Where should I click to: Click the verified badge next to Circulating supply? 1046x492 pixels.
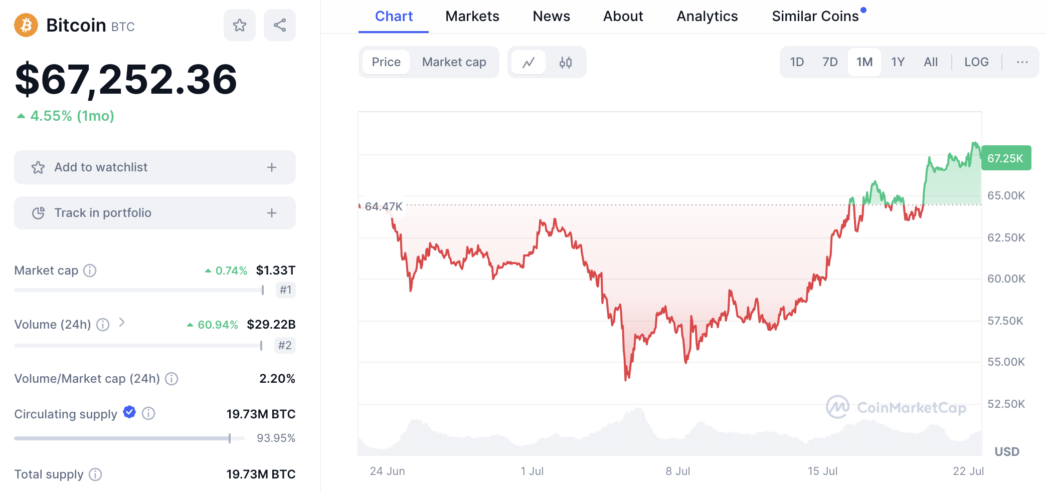pyautogui.click(x=129, y=412)
